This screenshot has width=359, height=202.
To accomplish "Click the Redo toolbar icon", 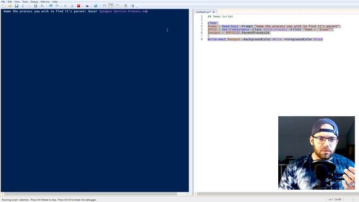I will pos(57,6).
